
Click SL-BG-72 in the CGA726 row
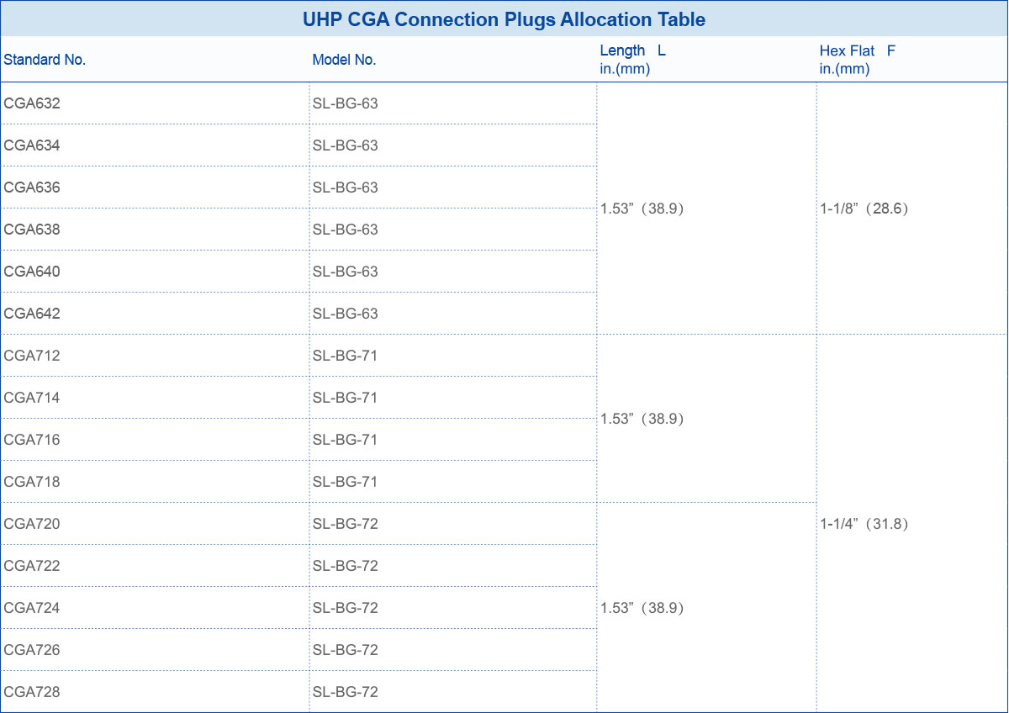pos(346,650)
